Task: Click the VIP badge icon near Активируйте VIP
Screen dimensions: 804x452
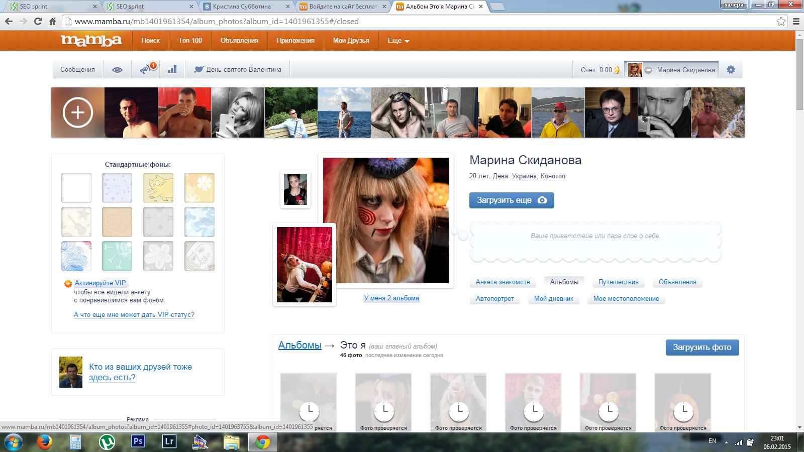Action: click(68, 284)
